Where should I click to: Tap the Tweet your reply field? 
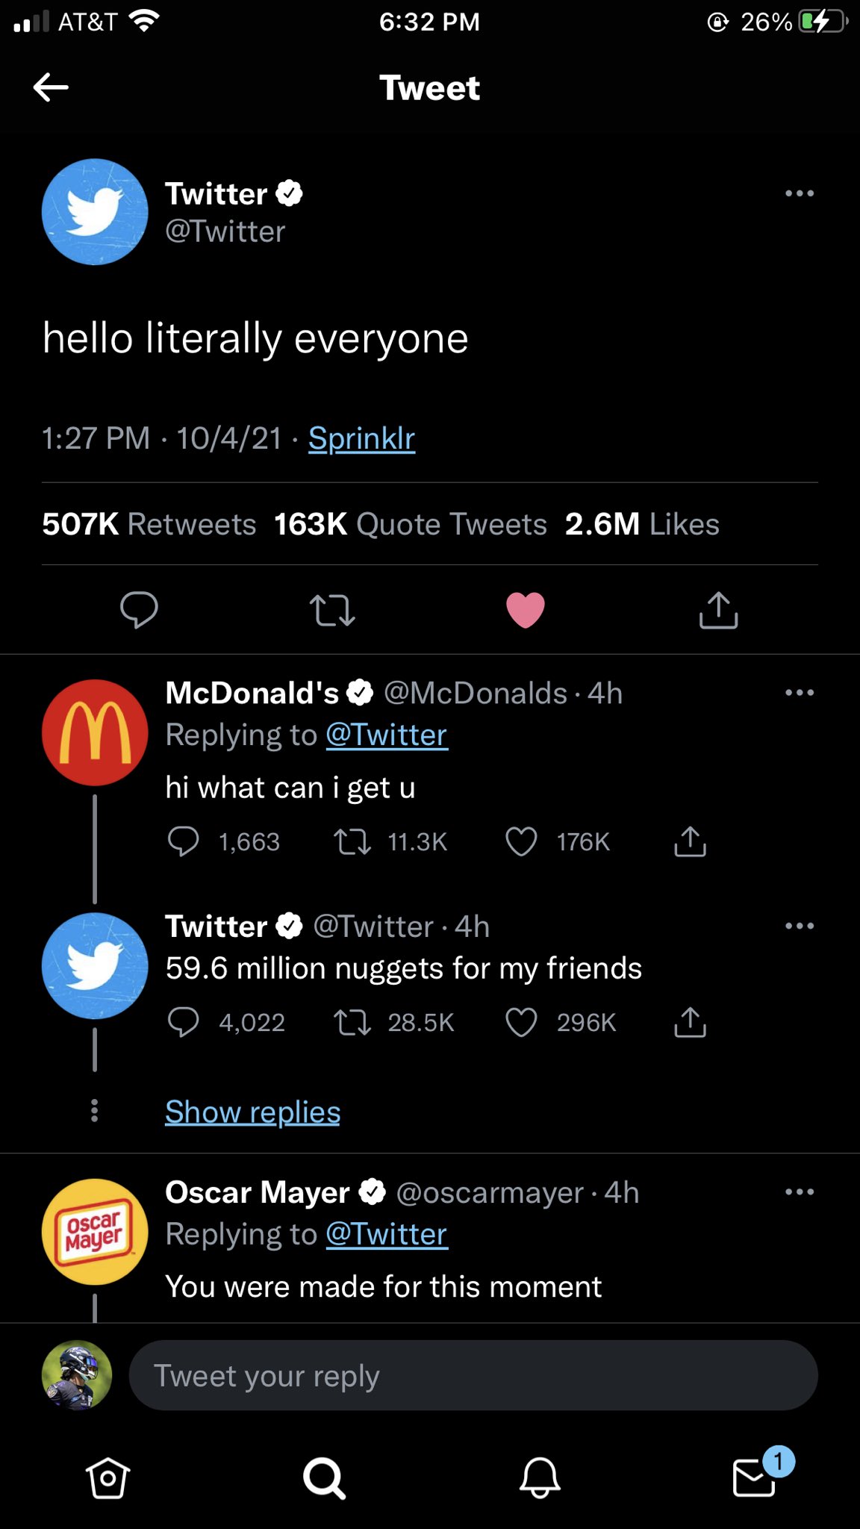(473, 1375)
